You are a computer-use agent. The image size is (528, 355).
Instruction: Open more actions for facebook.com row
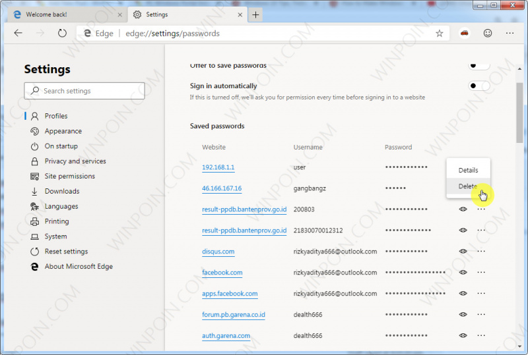[481, 272]
